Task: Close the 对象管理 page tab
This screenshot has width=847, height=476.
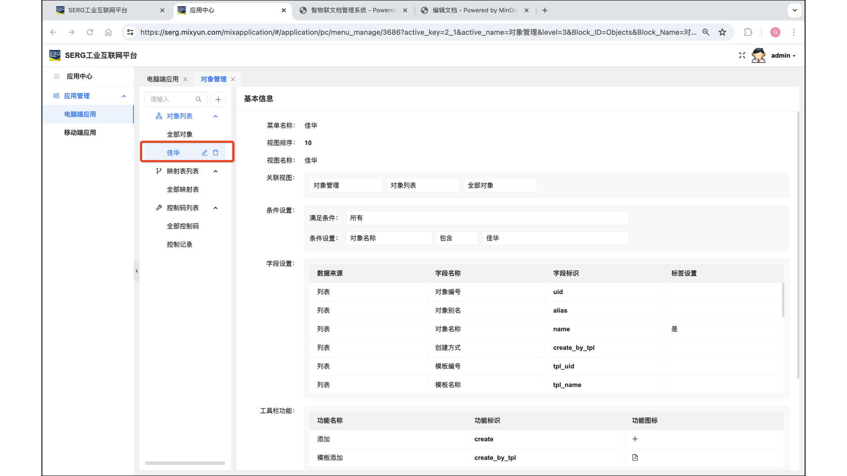Action: 233,79
